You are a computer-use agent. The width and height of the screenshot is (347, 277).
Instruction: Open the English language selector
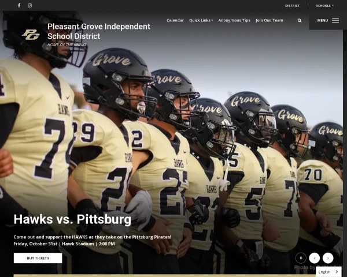click(328, 272)
